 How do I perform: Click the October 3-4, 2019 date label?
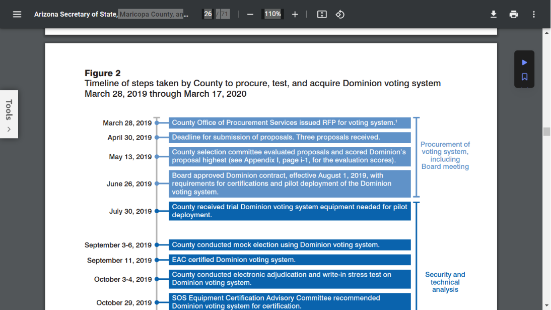click(123, 279)
